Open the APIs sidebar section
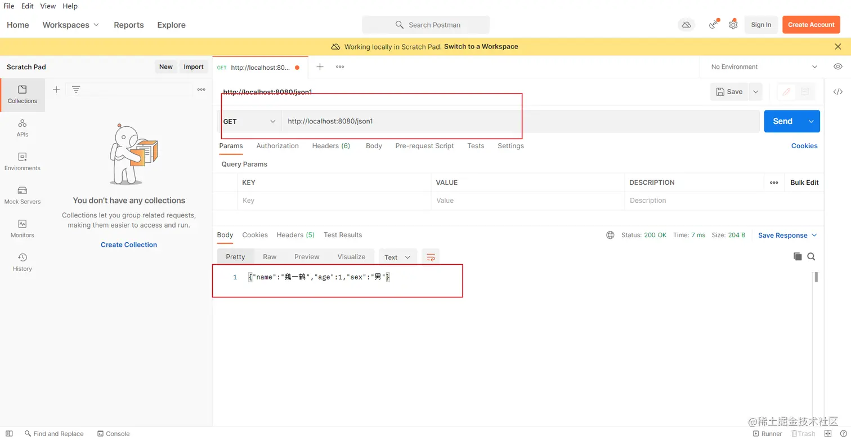The height and width of the screenshot is (440, 851). (23, 128)
